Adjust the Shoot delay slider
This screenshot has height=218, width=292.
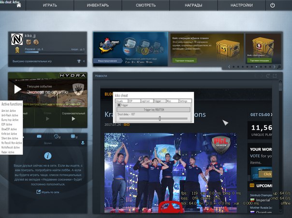tap(160, 118)
